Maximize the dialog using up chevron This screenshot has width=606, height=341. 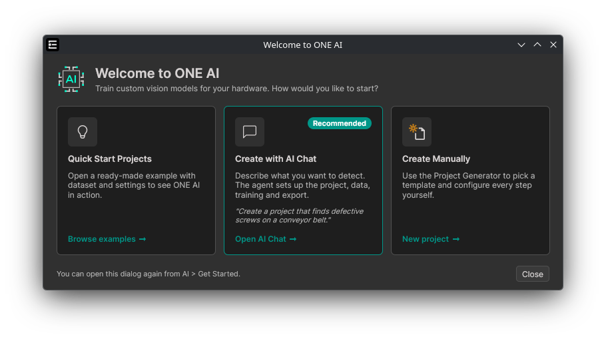(537, 45)
